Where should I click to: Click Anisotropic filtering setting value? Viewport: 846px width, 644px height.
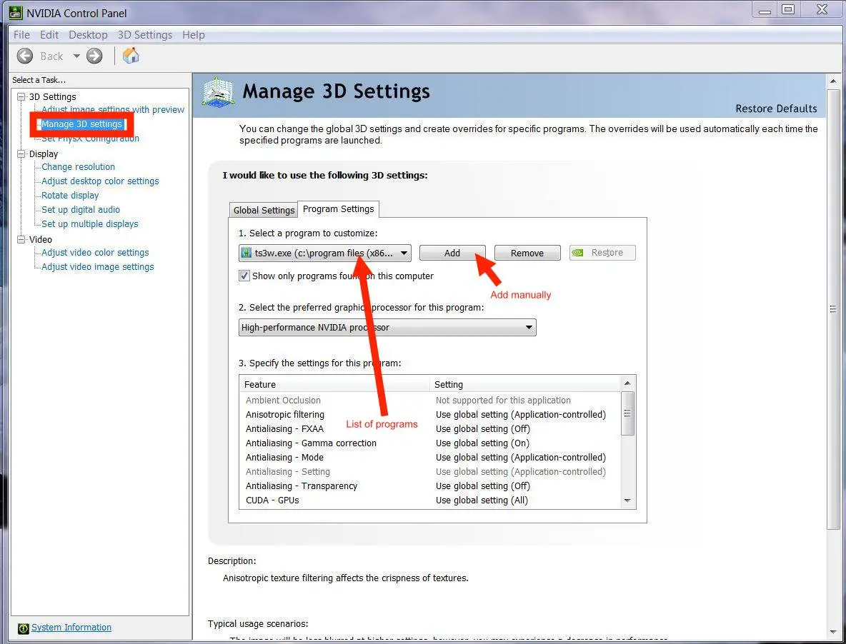point(521,414)
